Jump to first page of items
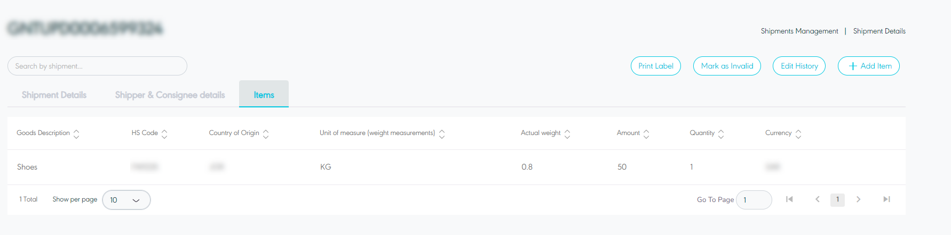 (x=789, y=199)
